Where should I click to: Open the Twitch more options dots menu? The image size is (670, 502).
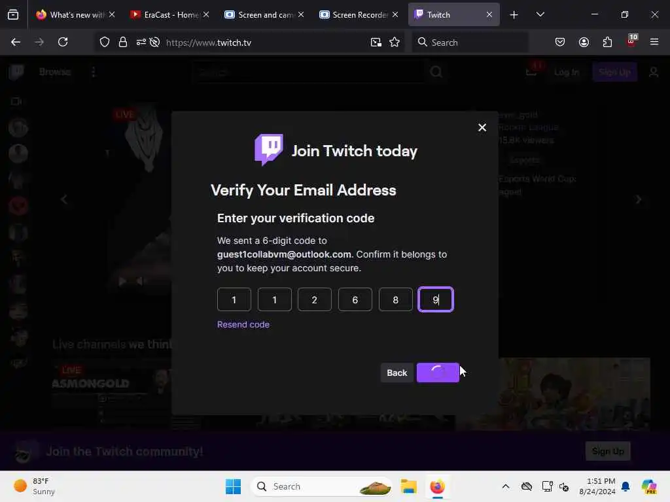coord(93,72)
